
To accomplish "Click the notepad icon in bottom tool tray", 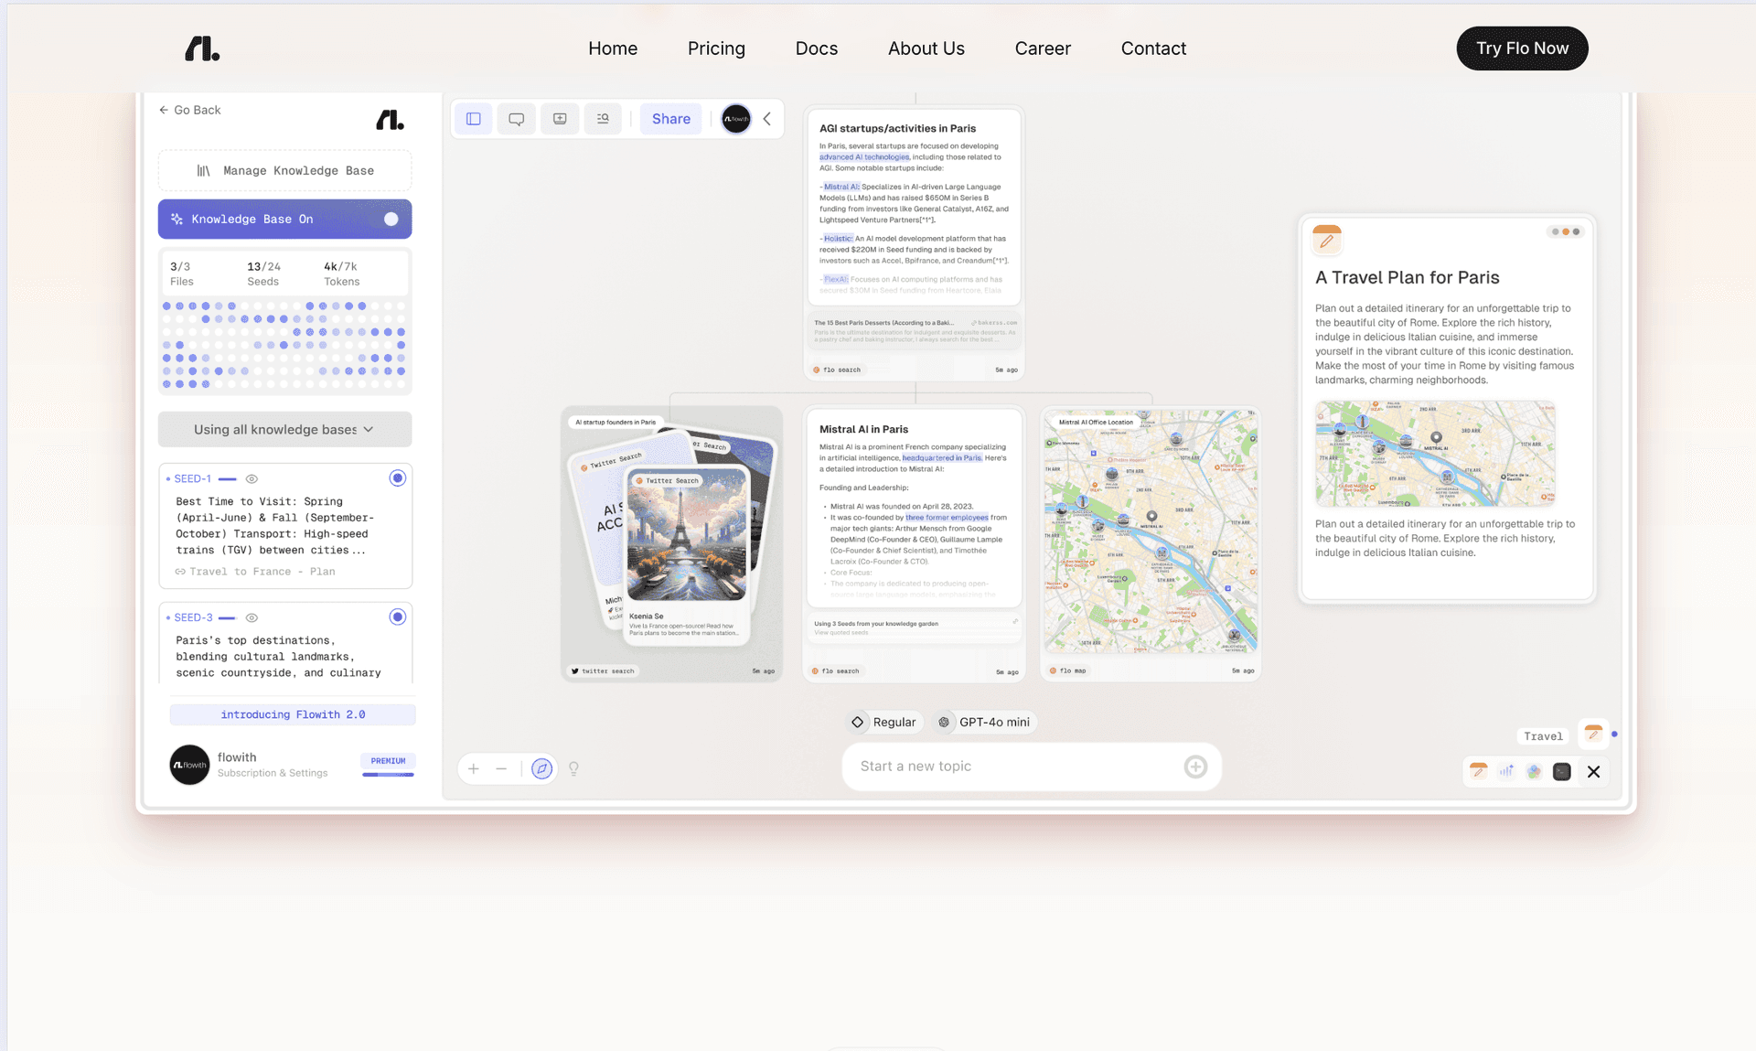I will [x=1478, y=771].
